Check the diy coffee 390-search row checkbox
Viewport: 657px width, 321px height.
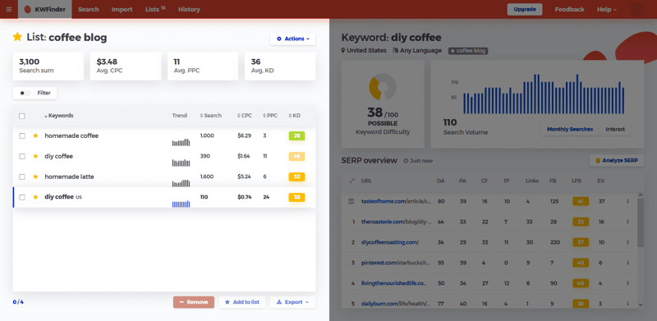22,156
